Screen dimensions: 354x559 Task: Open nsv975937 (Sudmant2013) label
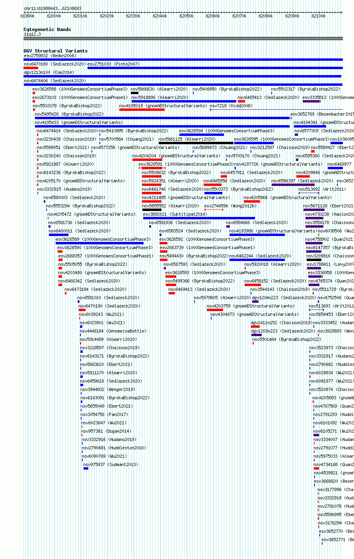click(x=111, y=464)
